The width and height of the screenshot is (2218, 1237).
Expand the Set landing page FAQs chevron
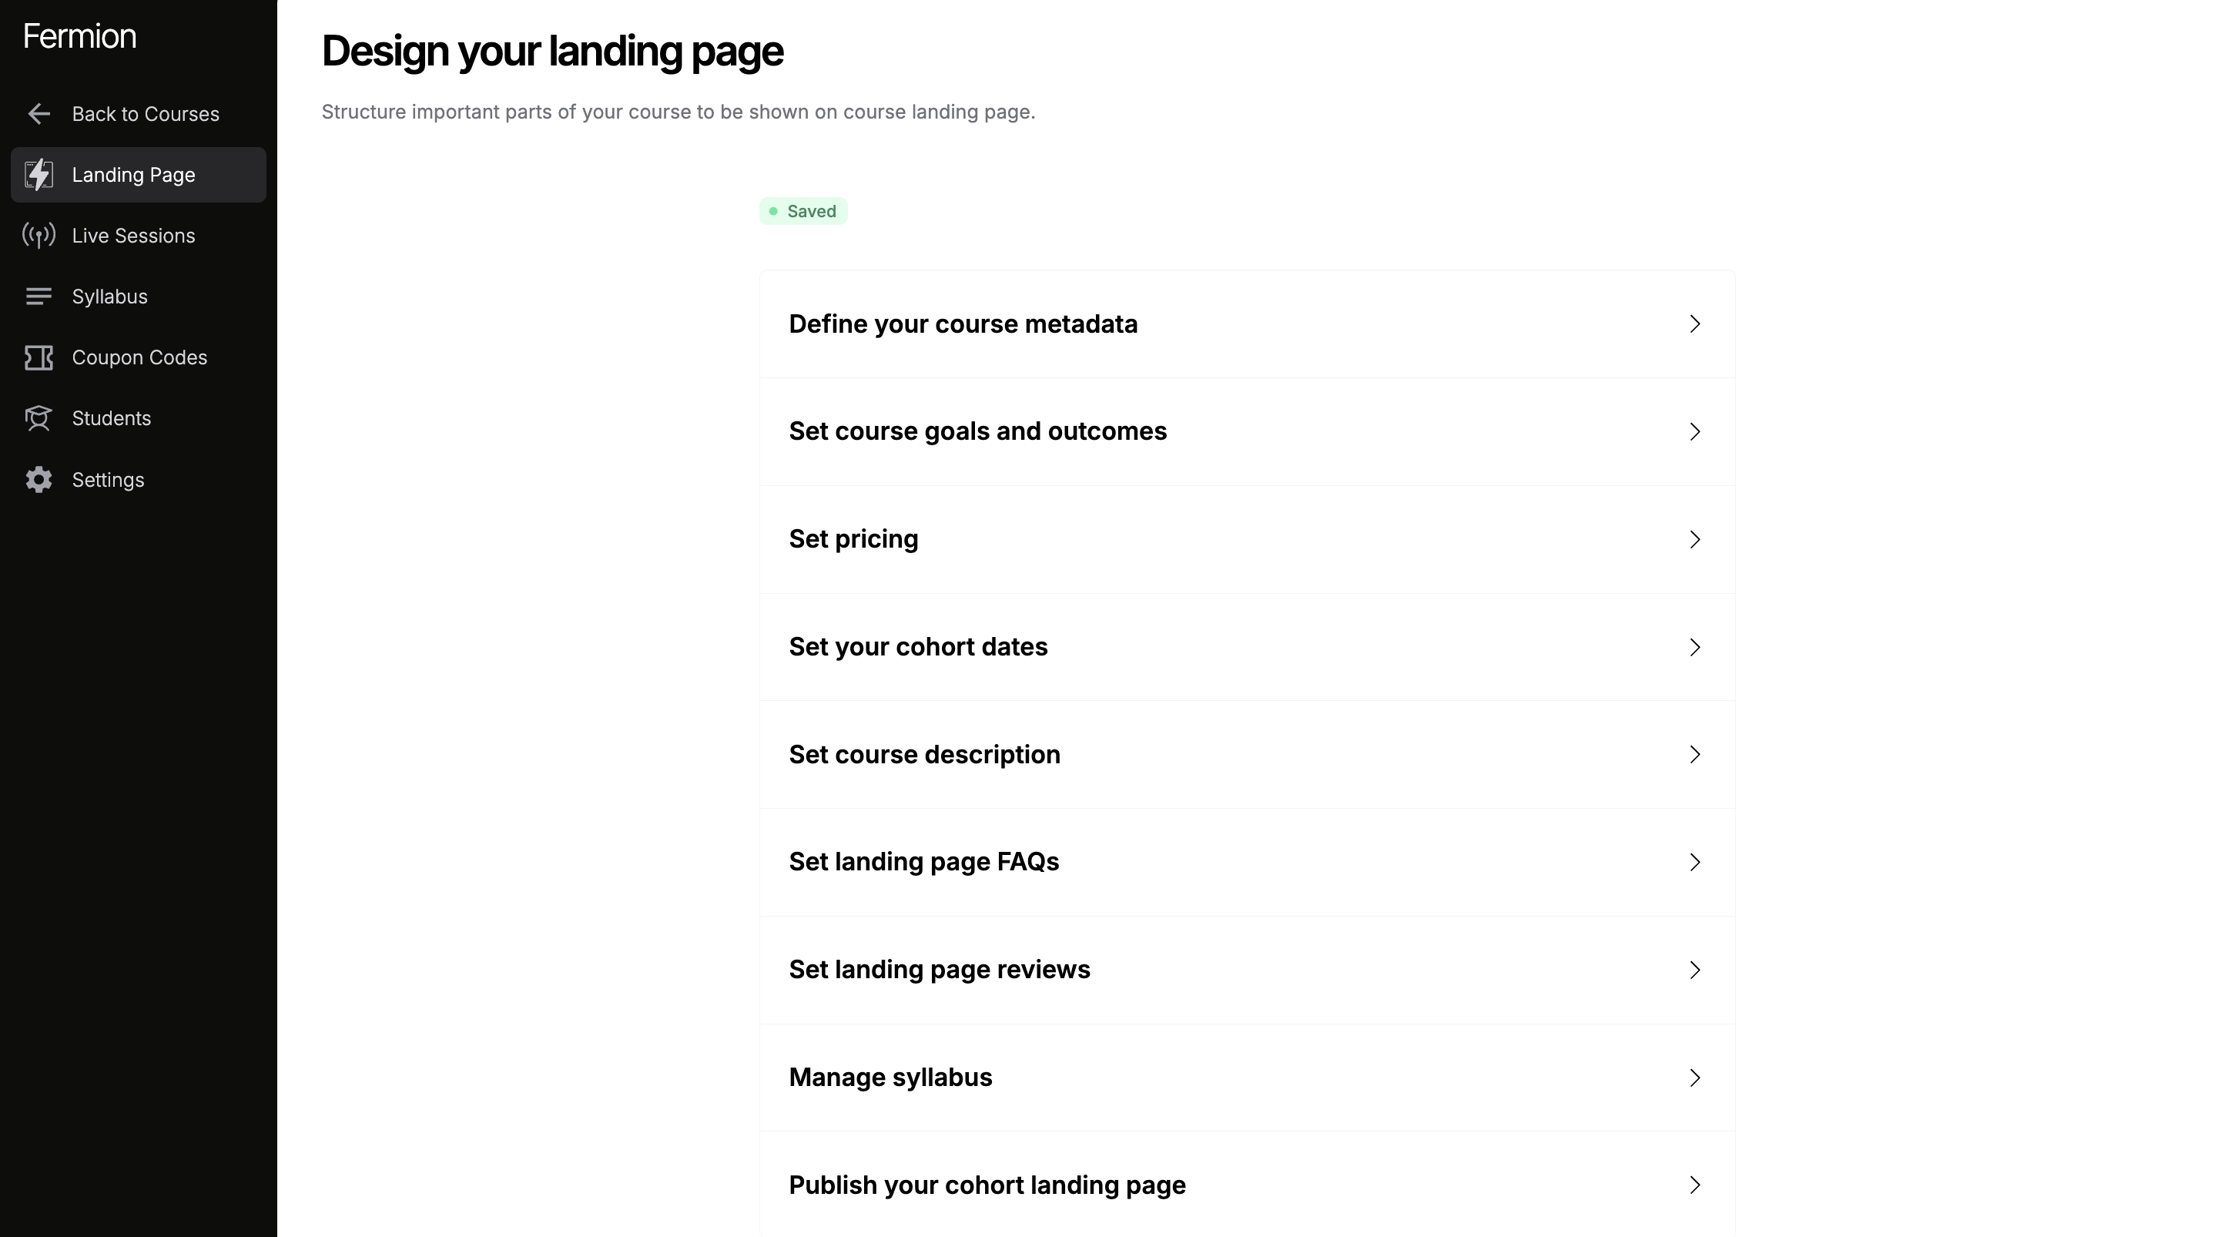(x=1694, y=863)
